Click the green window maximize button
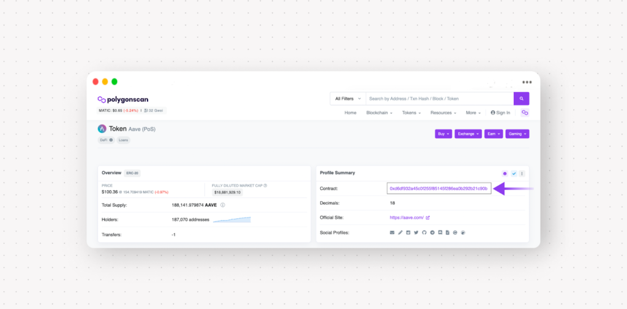The width and height of the screenshot is (627, 309). 115,82
